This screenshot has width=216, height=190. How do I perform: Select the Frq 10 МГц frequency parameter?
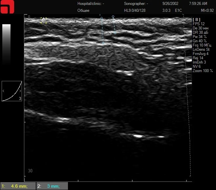pyautogui.click(x=202, y=45)
